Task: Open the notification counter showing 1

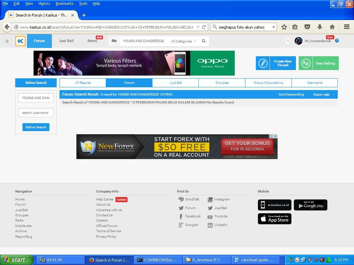Action: tap(288, 41)
